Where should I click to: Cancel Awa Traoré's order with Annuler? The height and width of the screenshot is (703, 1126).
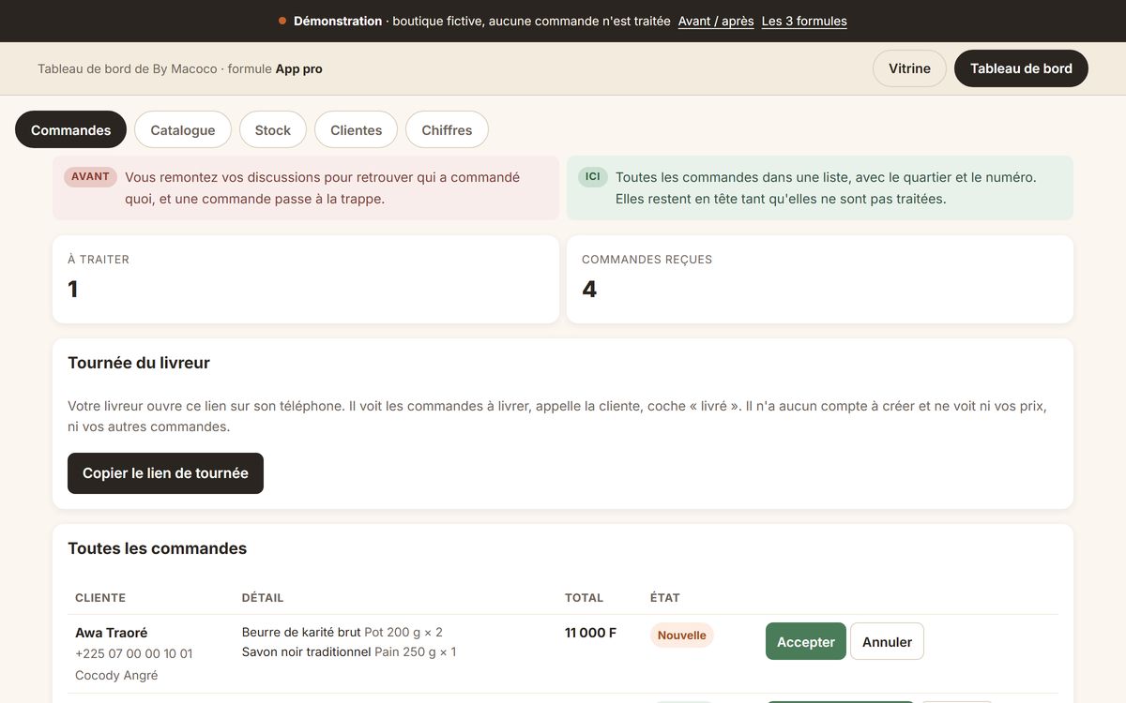point(887,642)
